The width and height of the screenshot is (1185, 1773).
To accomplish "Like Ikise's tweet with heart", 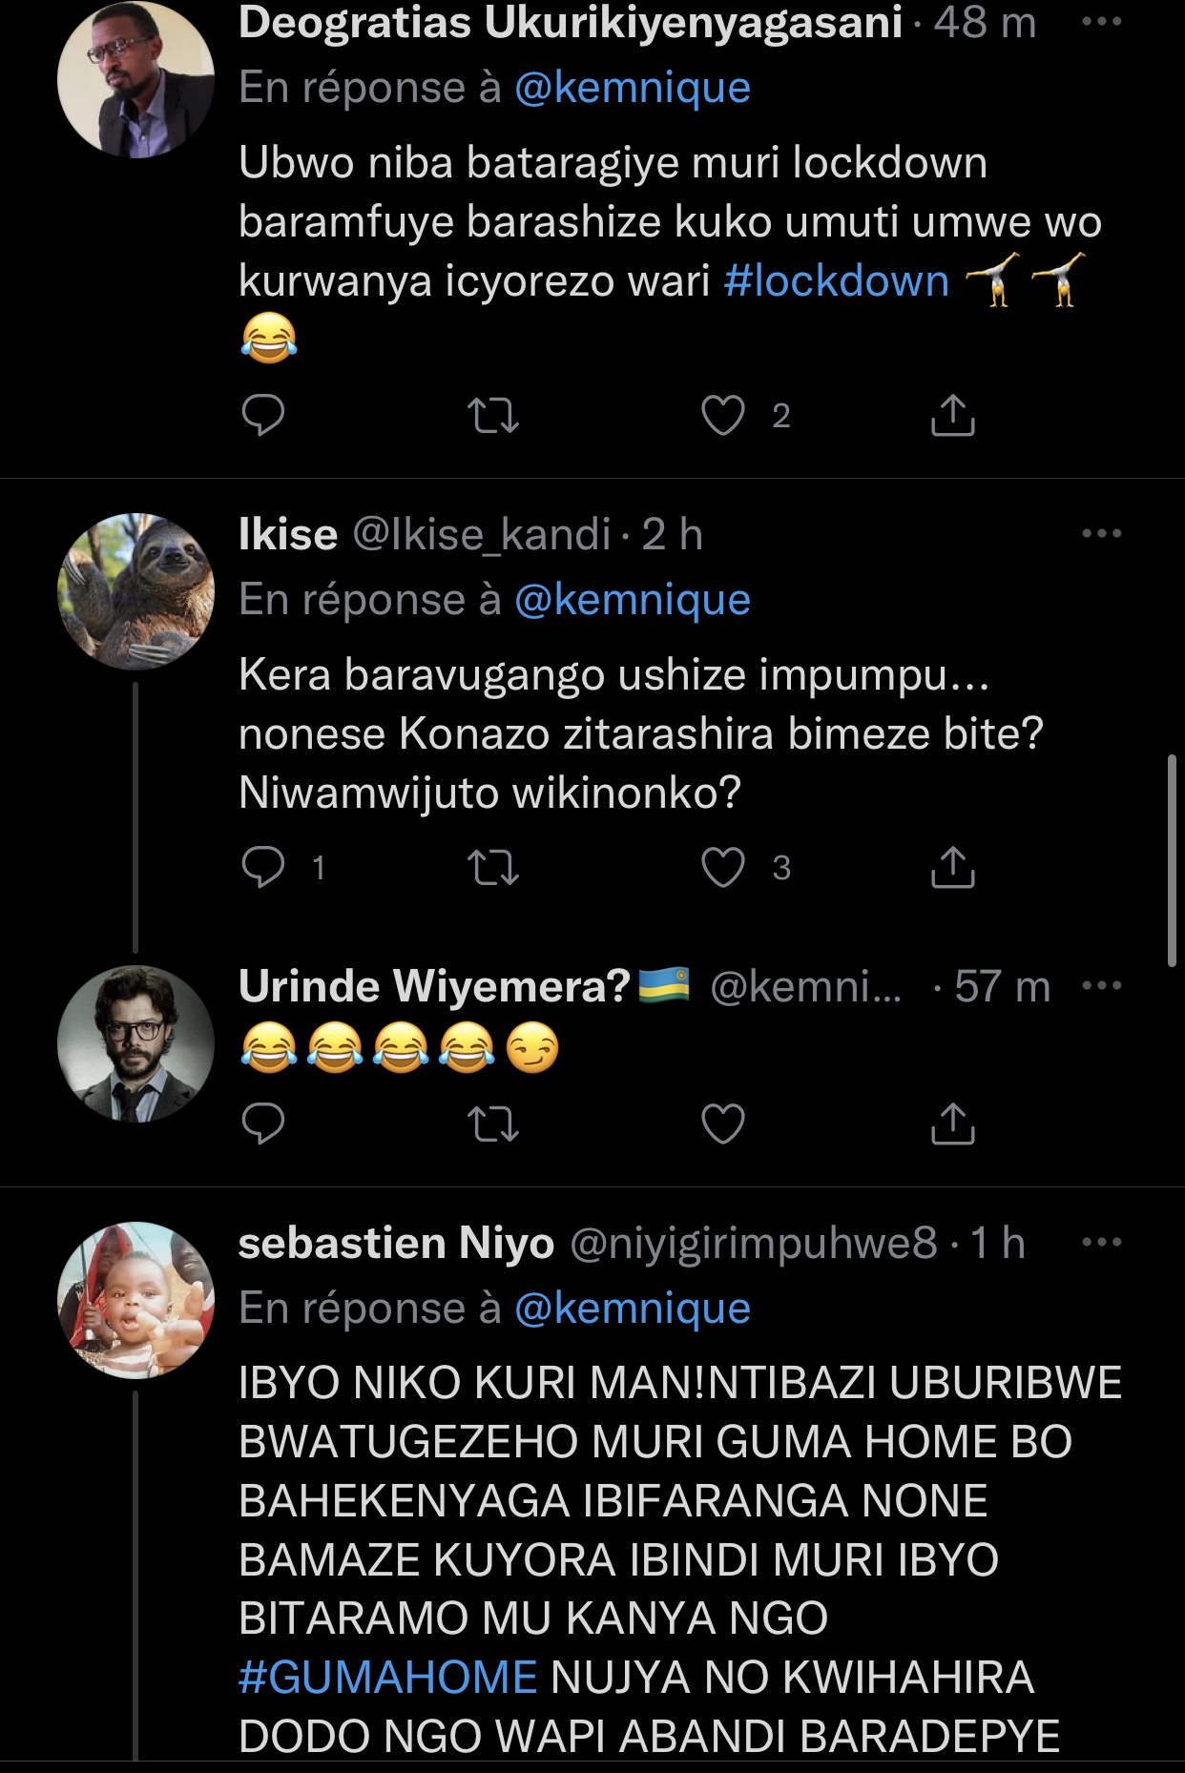I will (x=723, y=868).
